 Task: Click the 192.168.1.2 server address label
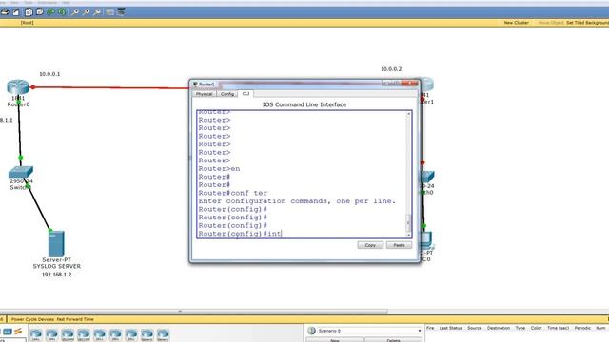click(57, 275)
